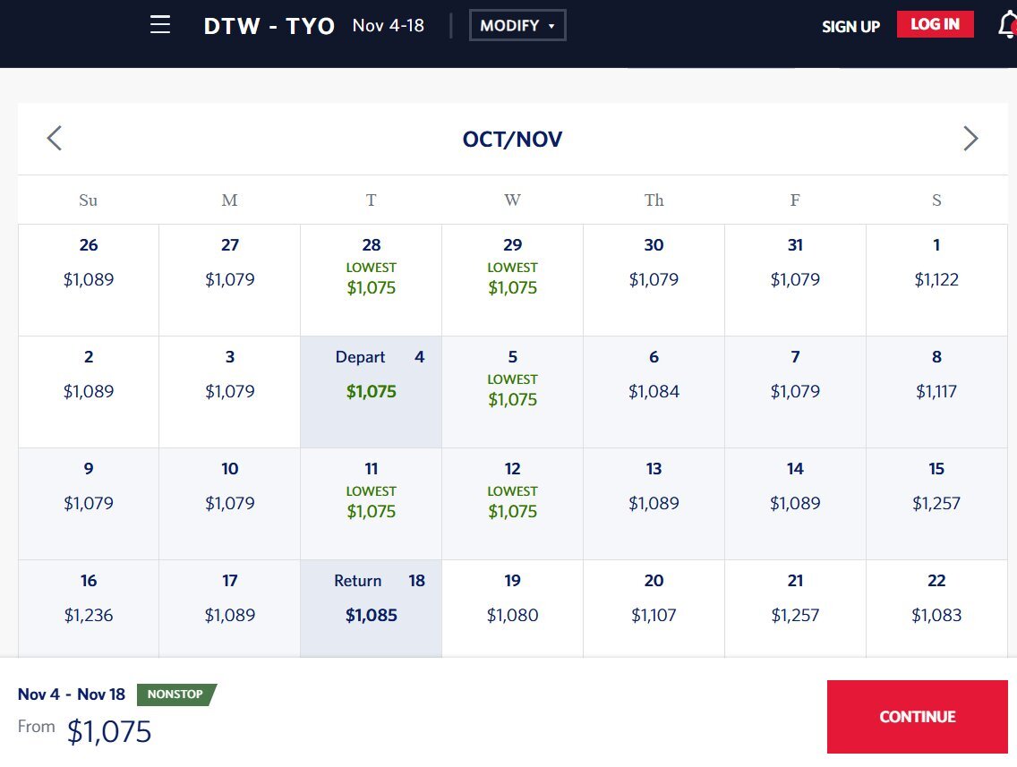Advance calendar with right arrow
The width and height of the screenshot is (1017, 767).
coord(970,139)
